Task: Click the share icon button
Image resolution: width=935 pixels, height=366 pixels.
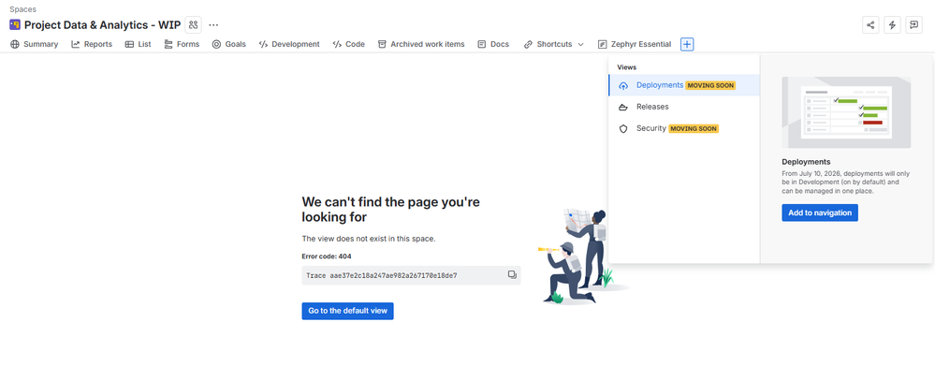Action: pos(870,25)
